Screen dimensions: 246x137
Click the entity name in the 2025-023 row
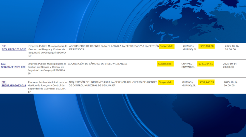point(48,51)
